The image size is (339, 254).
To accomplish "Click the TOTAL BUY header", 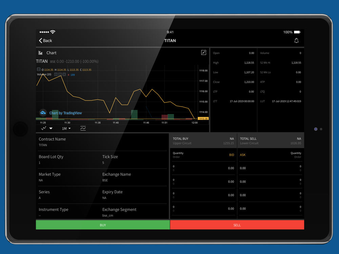I will [181, 139].
